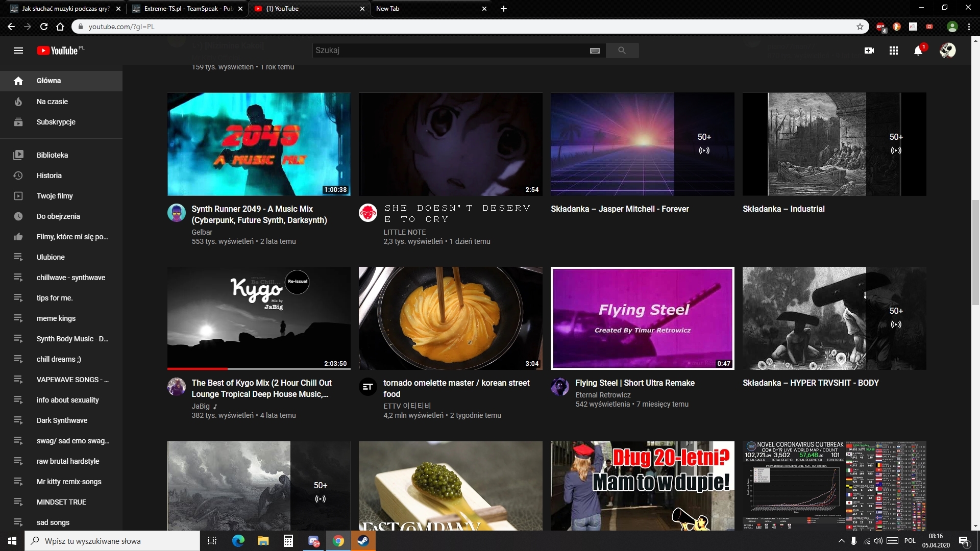
Task: Open the create video camera icon
Action: [869, 51]
